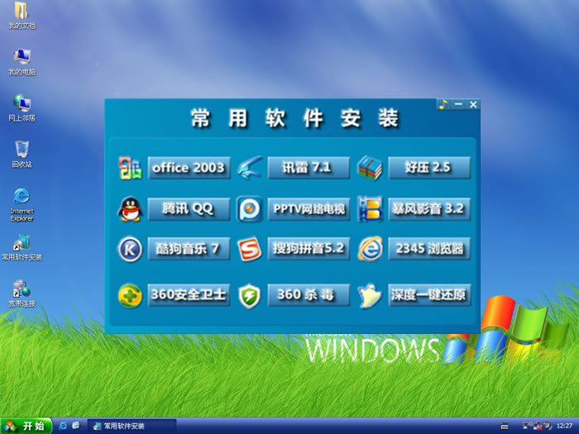Click the Kugou blue K icon
The width and height of the screenshot is (579, 434).
tap(130, 250)
